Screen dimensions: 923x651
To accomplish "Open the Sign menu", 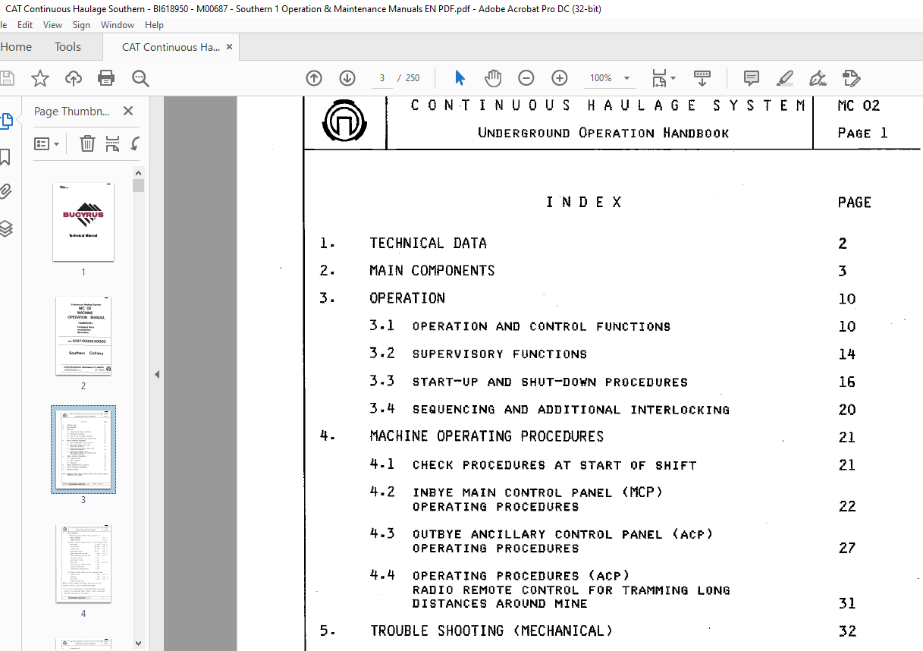I will click(81, 25).
